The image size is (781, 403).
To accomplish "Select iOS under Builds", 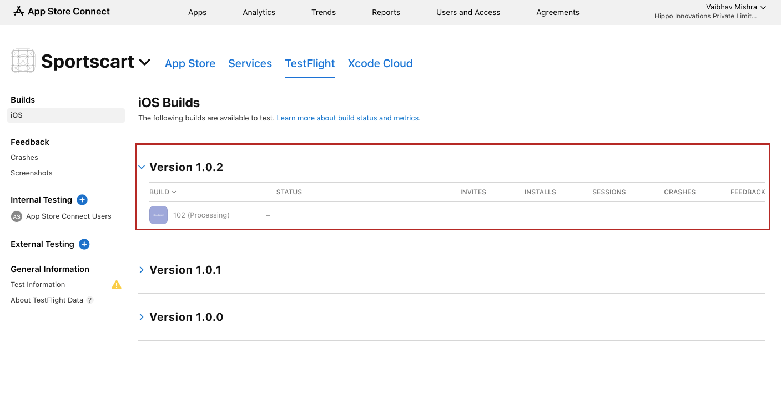I will click(66, 115).
